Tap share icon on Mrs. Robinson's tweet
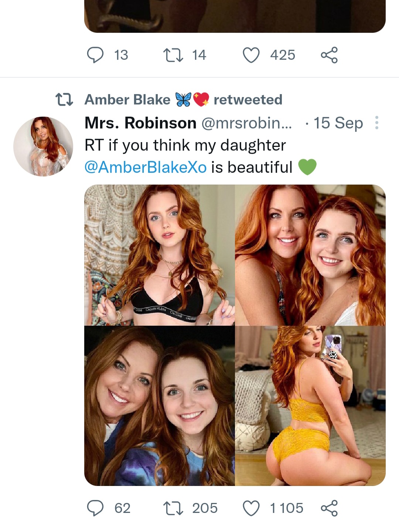The width and height of the screenshot is (399, 524). point(329,508)
